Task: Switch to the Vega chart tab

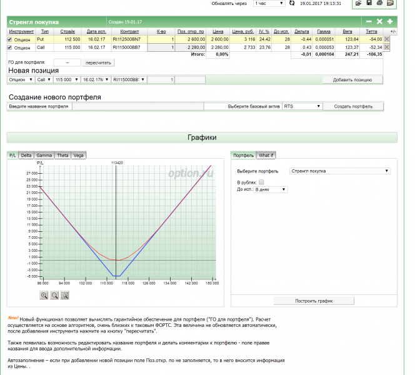Action: pyautogui.click(x=78, y=156)
